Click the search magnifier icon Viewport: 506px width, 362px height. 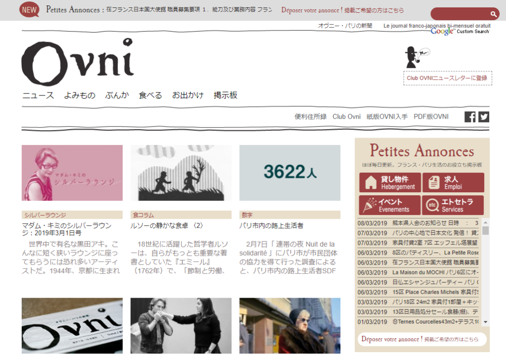[493, 14]
